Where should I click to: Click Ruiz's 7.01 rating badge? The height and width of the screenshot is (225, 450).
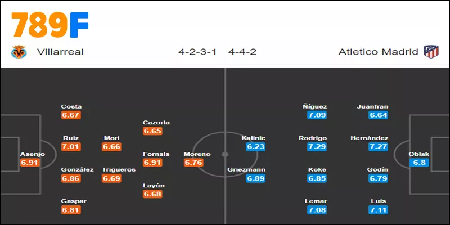click(71, 147)
